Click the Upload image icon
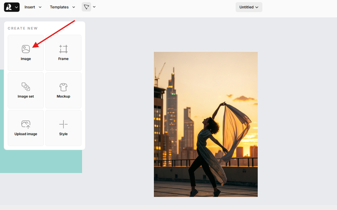 pyautogui.click(x=26, y=124)
